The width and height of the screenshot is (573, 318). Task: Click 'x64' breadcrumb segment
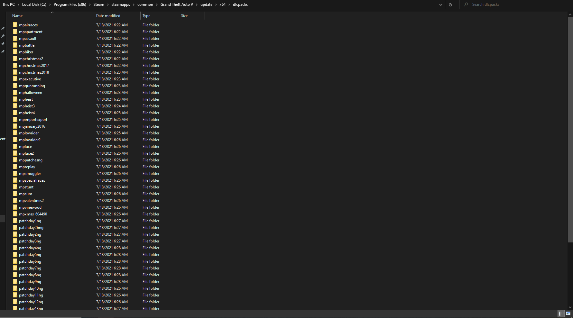coord(222,5)
